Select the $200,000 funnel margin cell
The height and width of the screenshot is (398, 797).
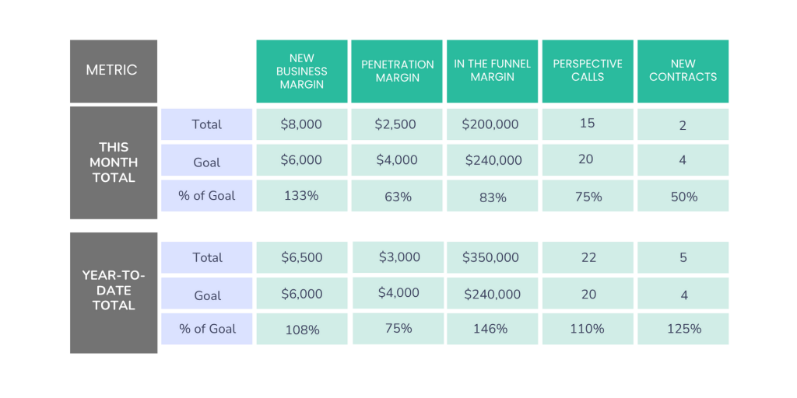[492, 124]
